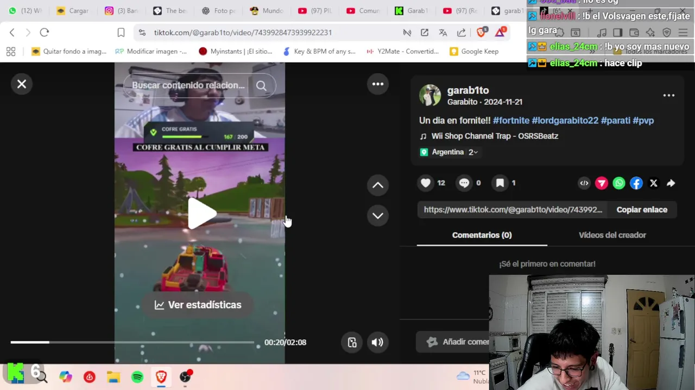Open File Explorer from the taskbar

coord(113,377)
